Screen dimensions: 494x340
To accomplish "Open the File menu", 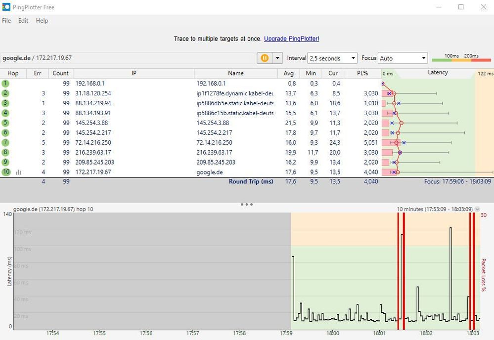I will point(6,20).
